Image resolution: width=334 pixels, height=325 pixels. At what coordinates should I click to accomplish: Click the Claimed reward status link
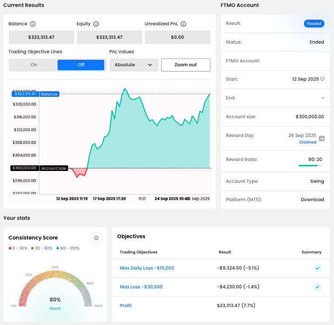[307, 142]
